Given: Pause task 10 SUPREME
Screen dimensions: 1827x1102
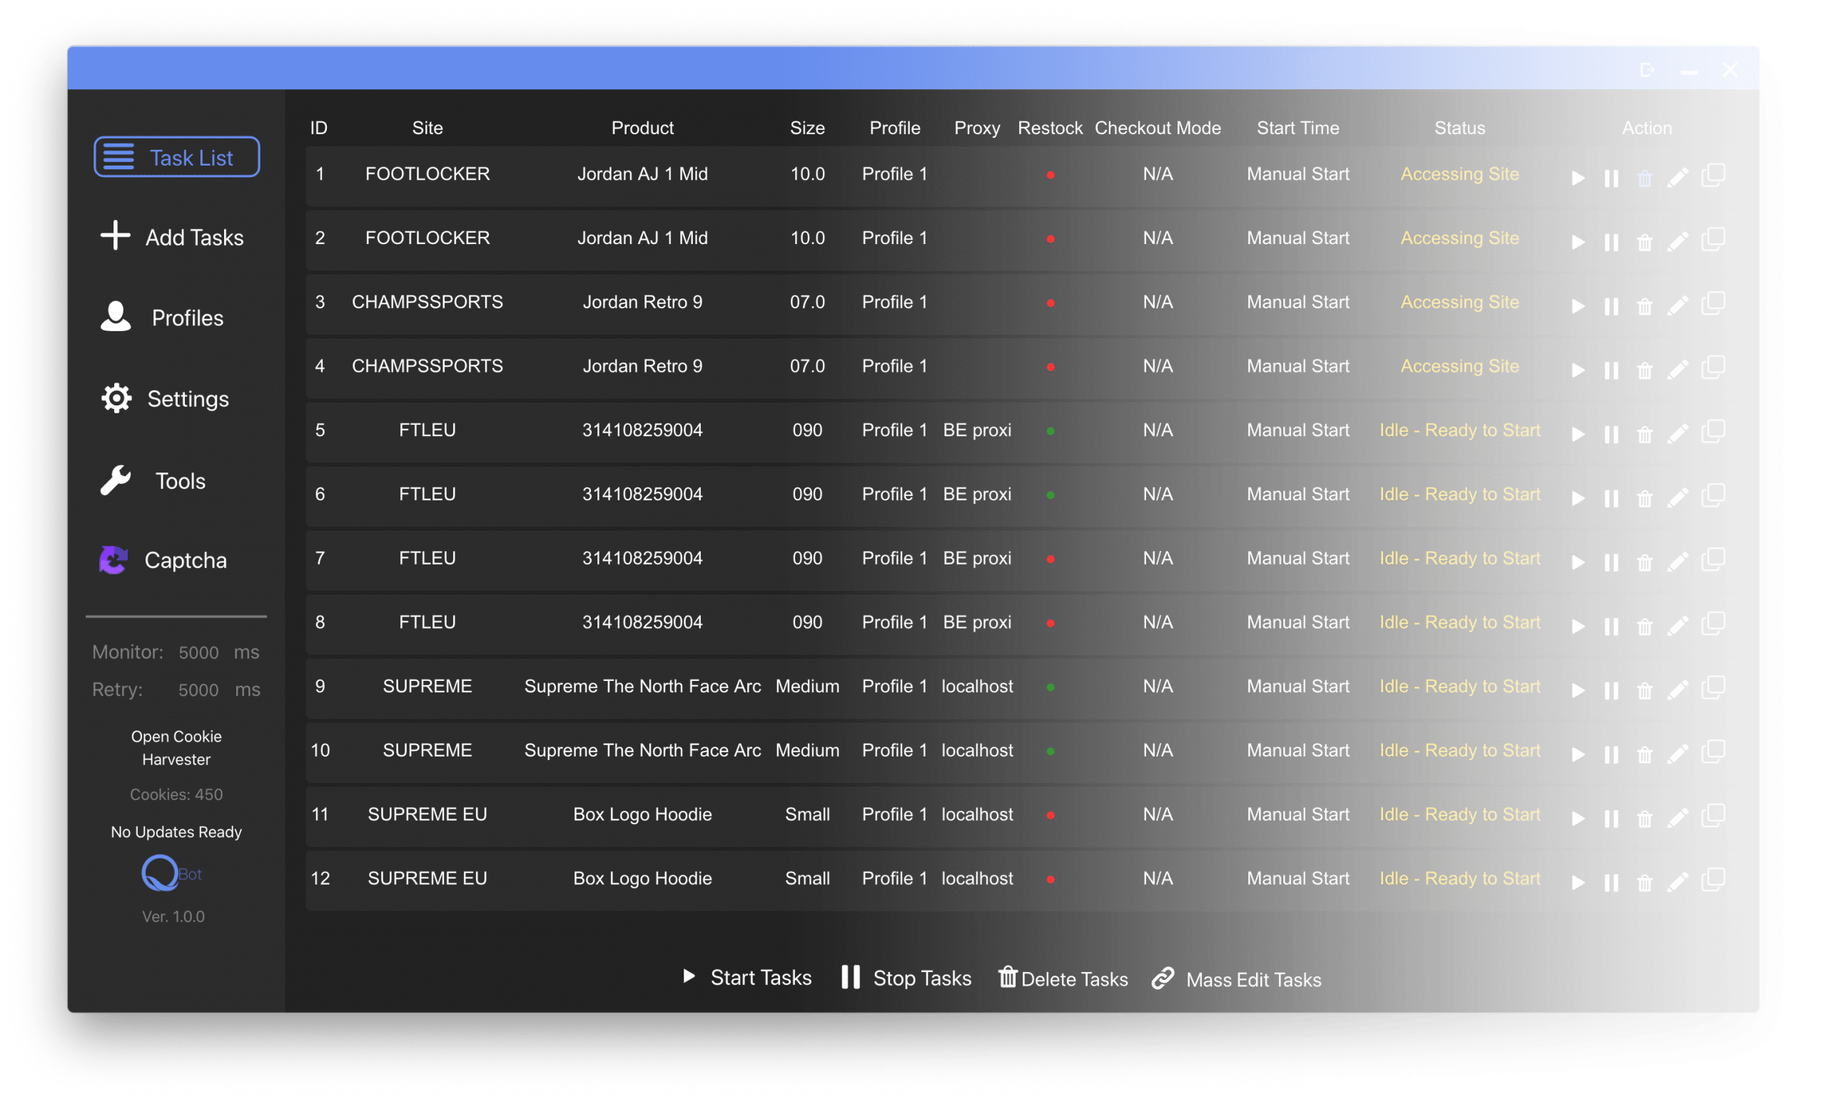Looking at the screenshot, I should (x=1611, y=755).
